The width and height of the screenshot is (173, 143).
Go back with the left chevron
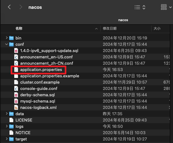(9, 7)
